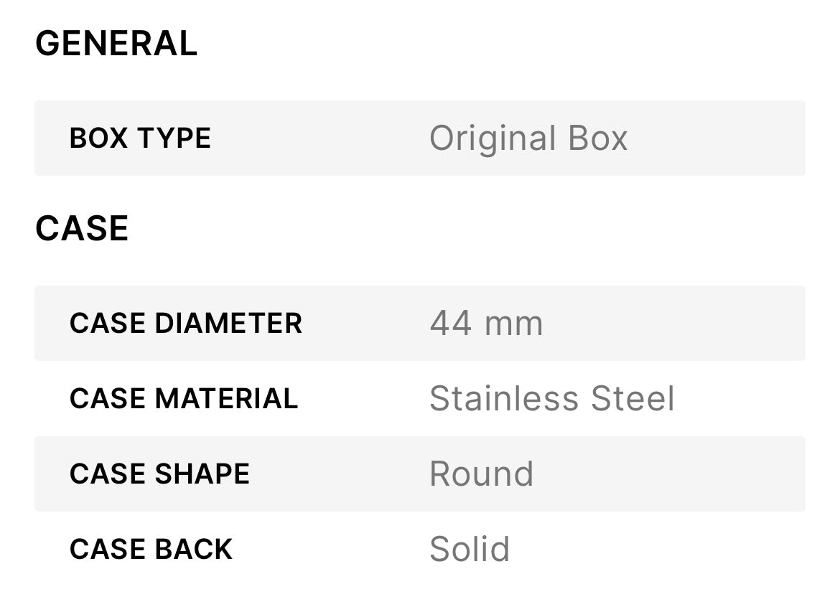The height and width of the screenshot is (607, 840).
Task: Click the CASE SHAPE label
Action: 159,474
